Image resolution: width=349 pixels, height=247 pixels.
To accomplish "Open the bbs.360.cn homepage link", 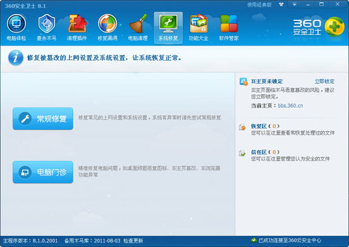I will tap(290, 106).
